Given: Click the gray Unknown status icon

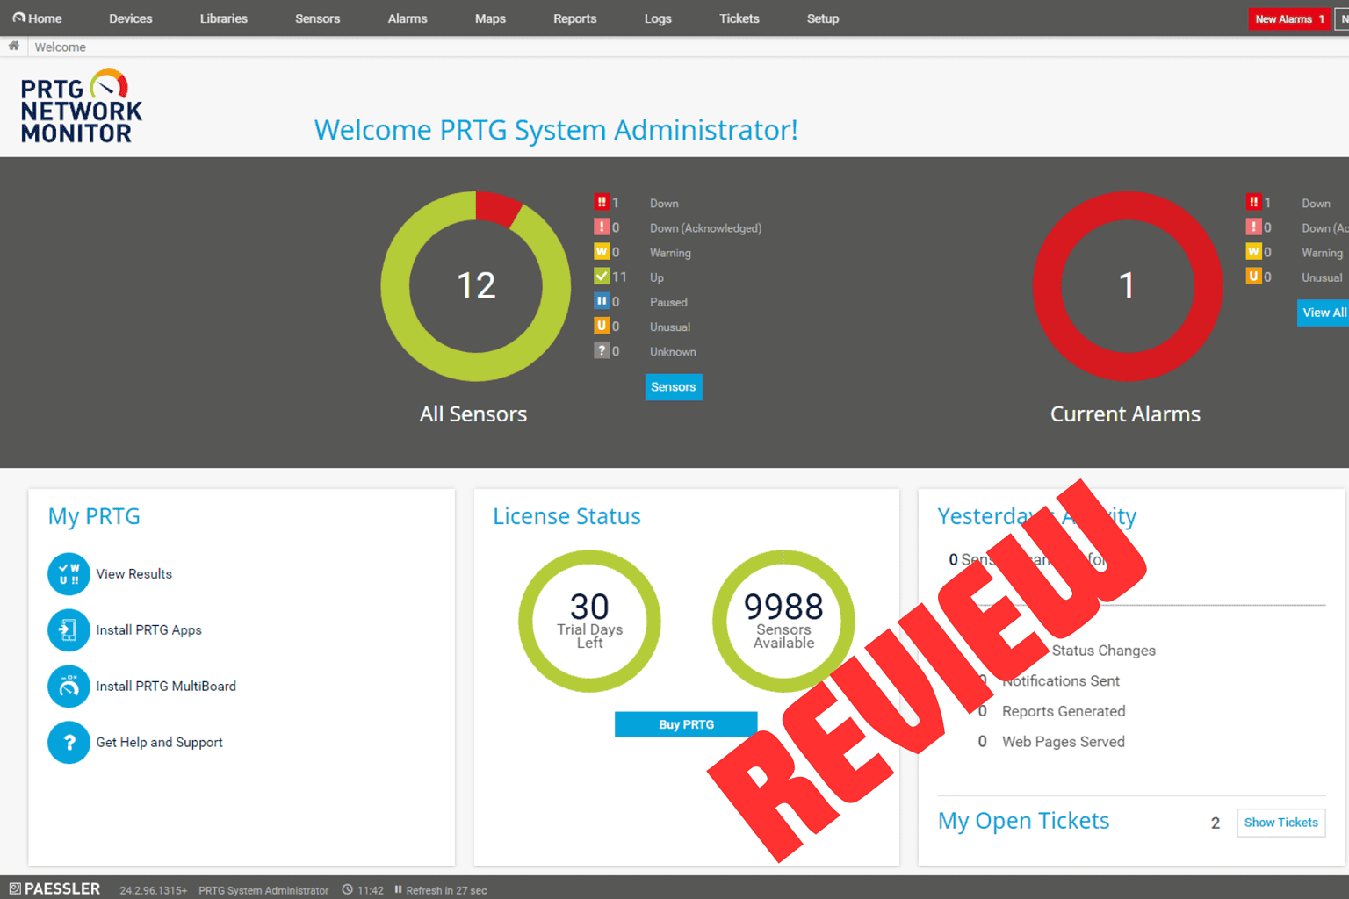Looking at the screenshot, I should (x=602, y=351).
